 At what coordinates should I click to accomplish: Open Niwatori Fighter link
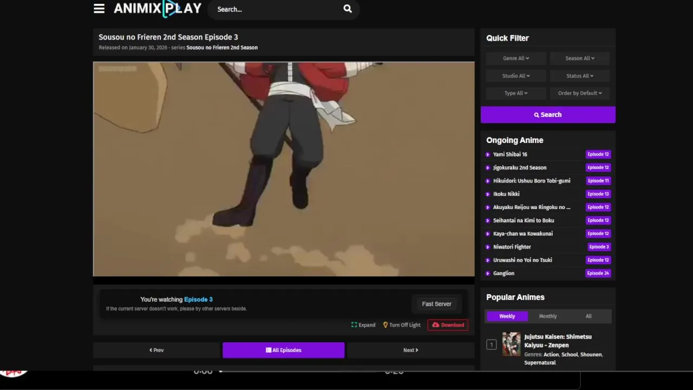coord(512,247)
